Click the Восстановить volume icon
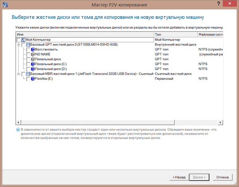 pyautogui.click(x=33, y=50)
